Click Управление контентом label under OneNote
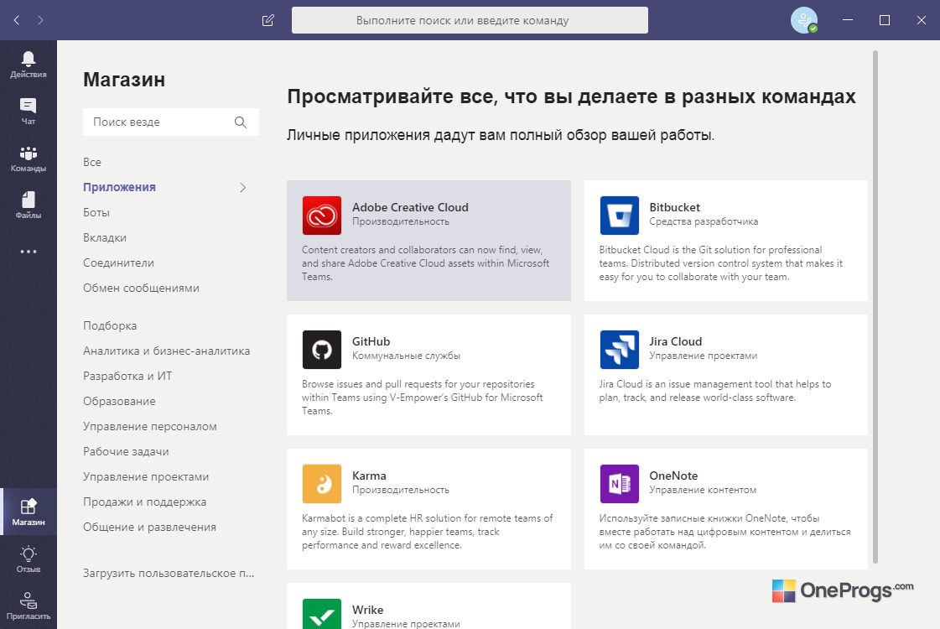The height and width of the screenshot is (629, 940). click(703, 490)
